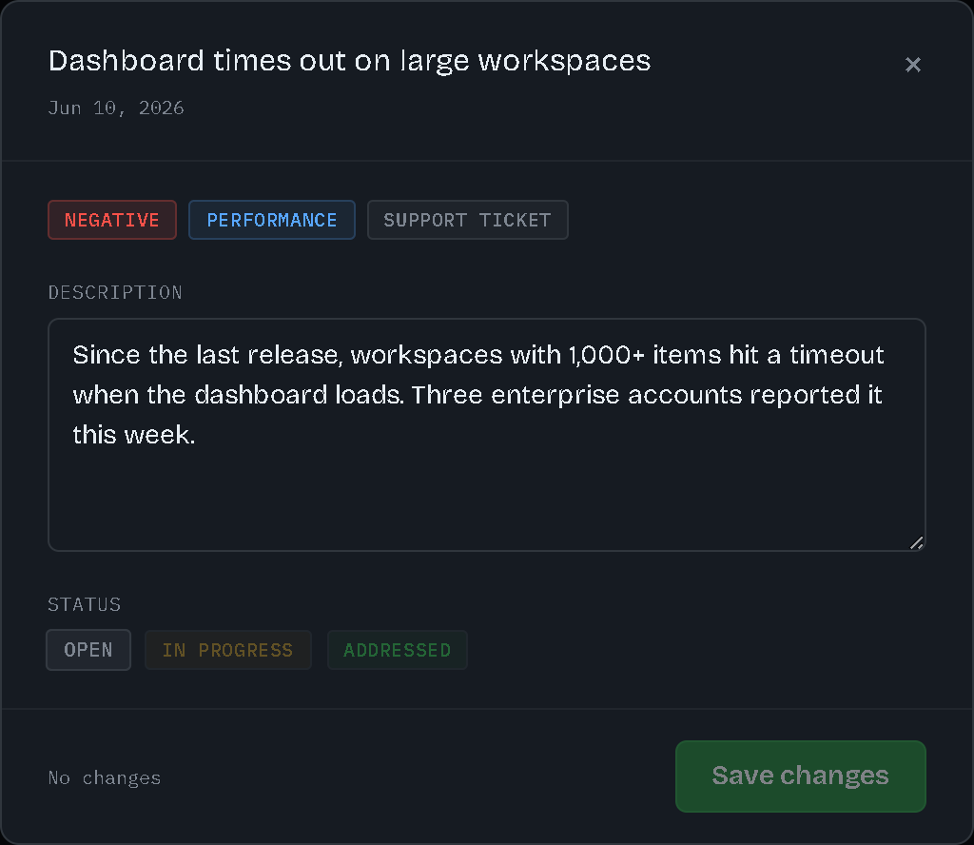
Task: Set status to ADDRESSED
Action: (398, 650)
